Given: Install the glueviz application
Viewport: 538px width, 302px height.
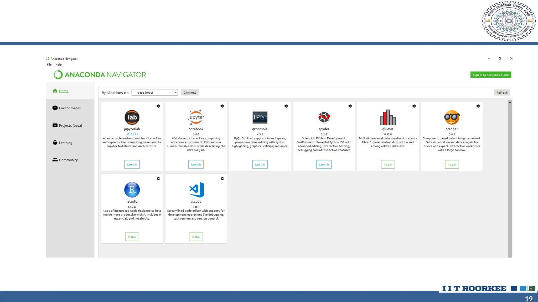Looking at the screenshot, I should click(388, 164).
